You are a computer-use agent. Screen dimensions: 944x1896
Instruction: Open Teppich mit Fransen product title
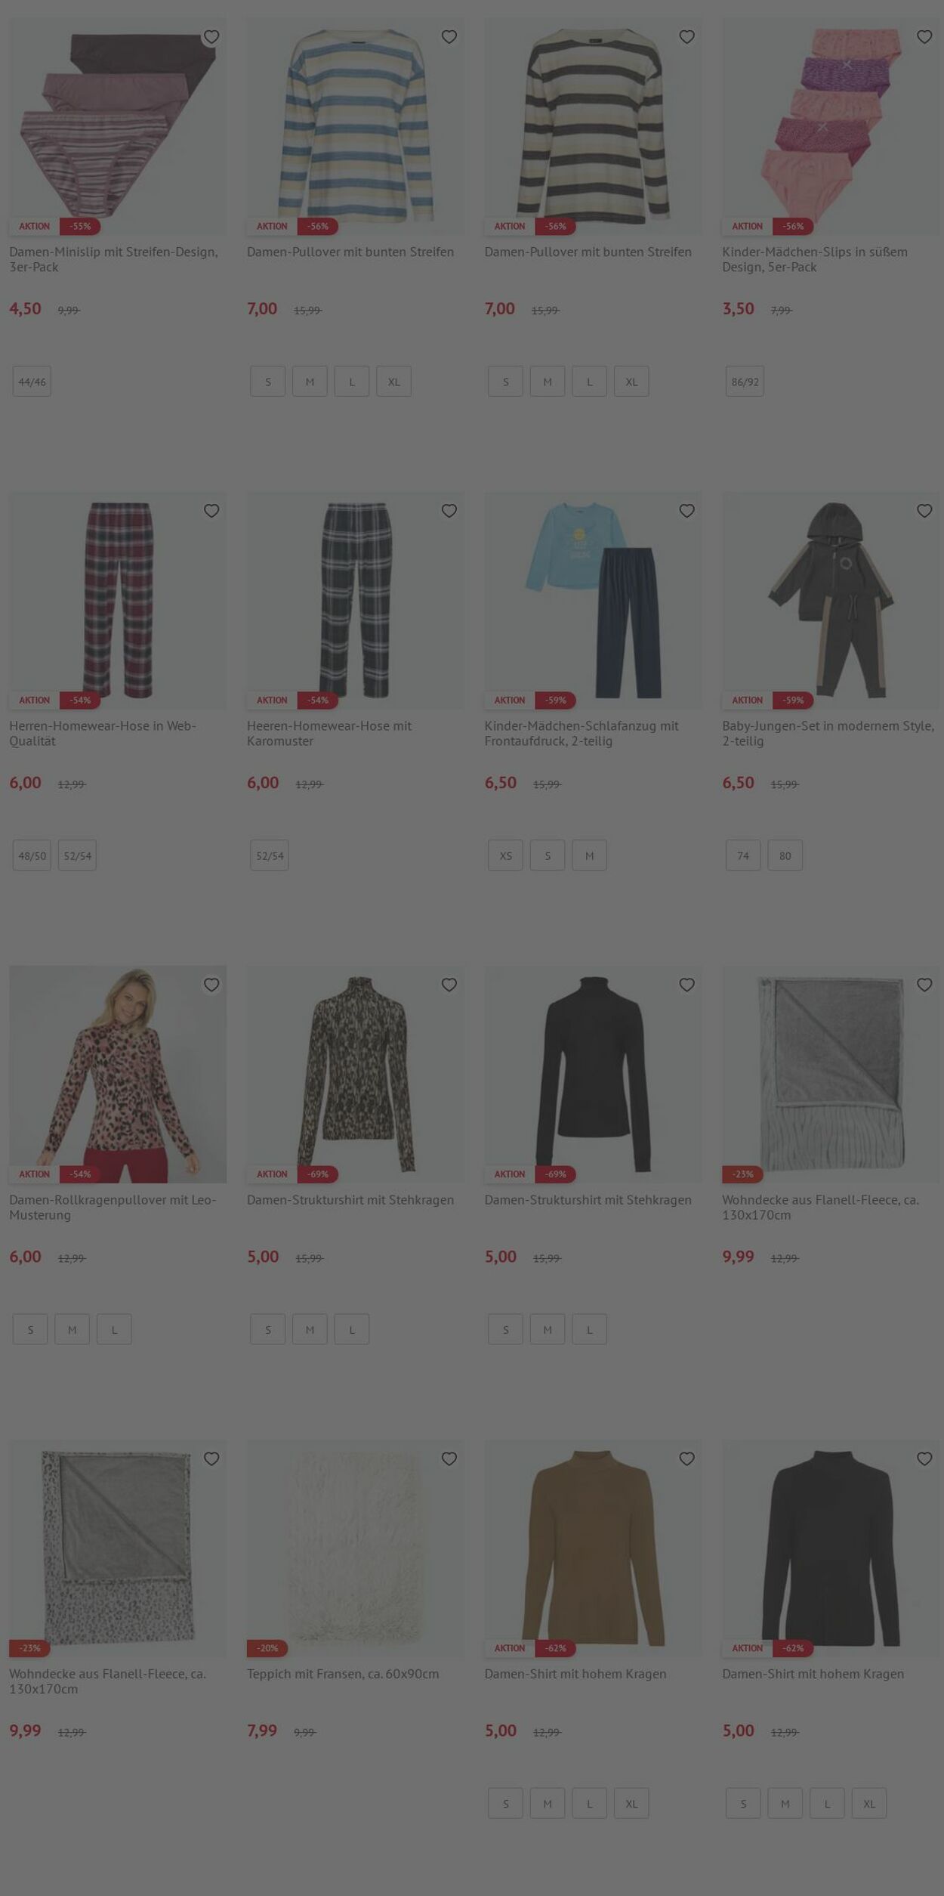tap(343, 1674)
